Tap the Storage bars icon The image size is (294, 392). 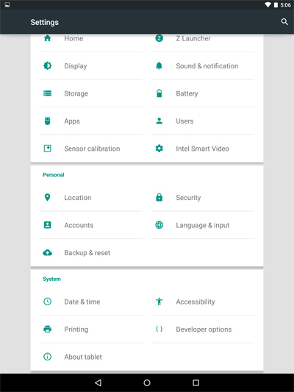[48, 93]
